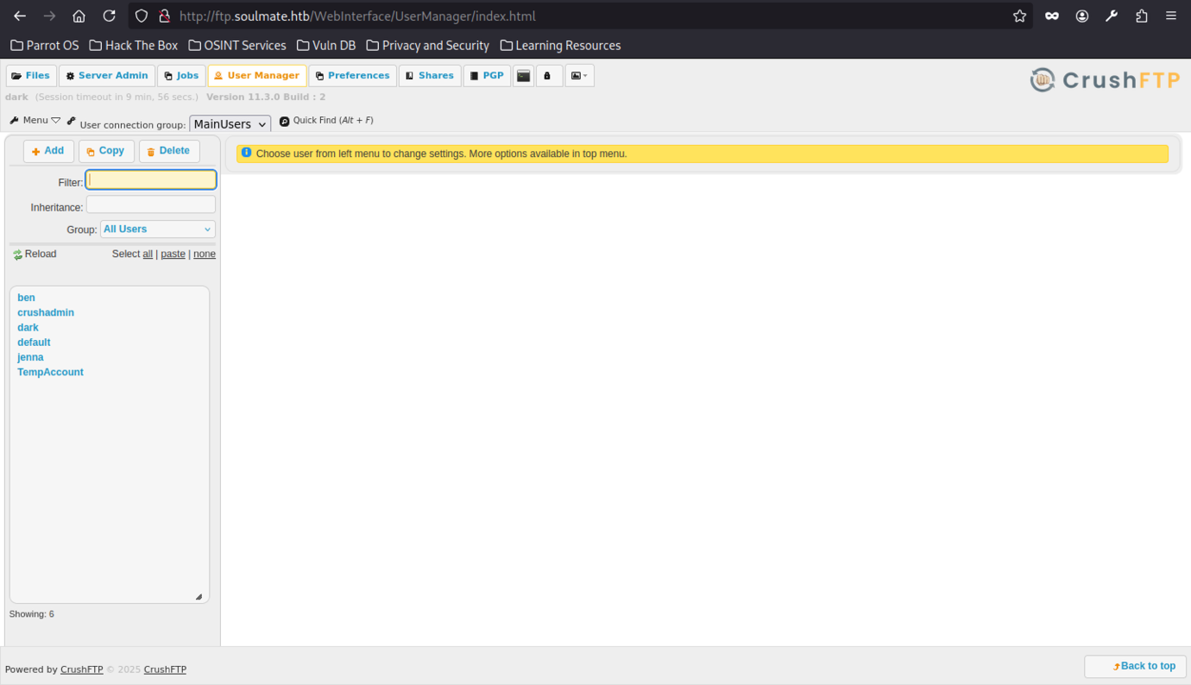Go to browser home page
Viewport: 1191px width, 685px height.
(79, 16)
